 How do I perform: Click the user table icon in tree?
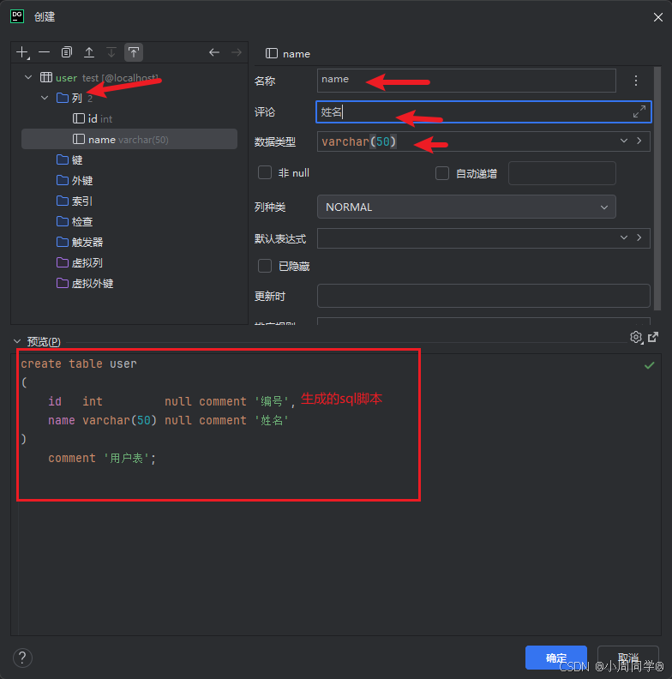(x=46, y=77)
